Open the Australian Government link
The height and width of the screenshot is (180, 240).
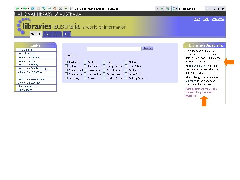[31, 79]
